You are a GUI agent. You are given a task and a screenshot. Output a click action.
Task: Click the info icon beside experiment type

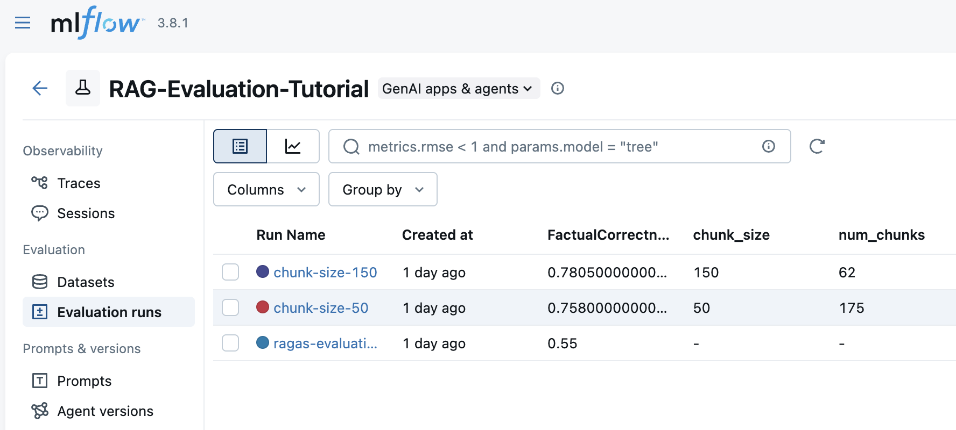pos(558,88)
